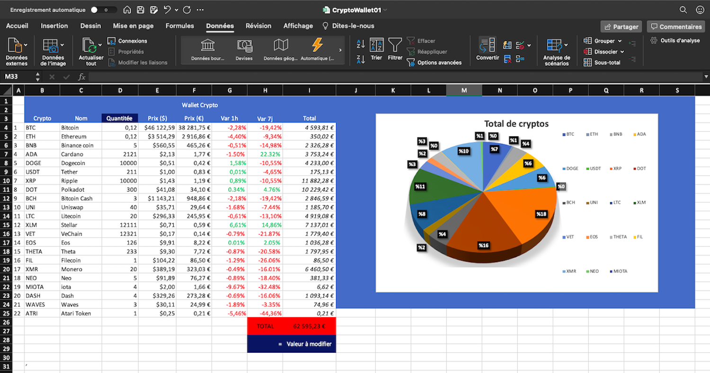Switch to the Accueil tab
The image size is (710, 373).
17,26
